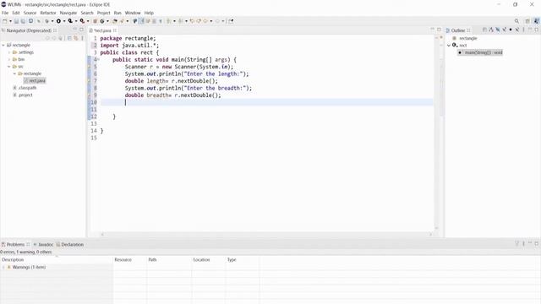Toggle Sort in Outline toolbar
The height and width of the screenshot is (304, 541).
coord(491,30)
